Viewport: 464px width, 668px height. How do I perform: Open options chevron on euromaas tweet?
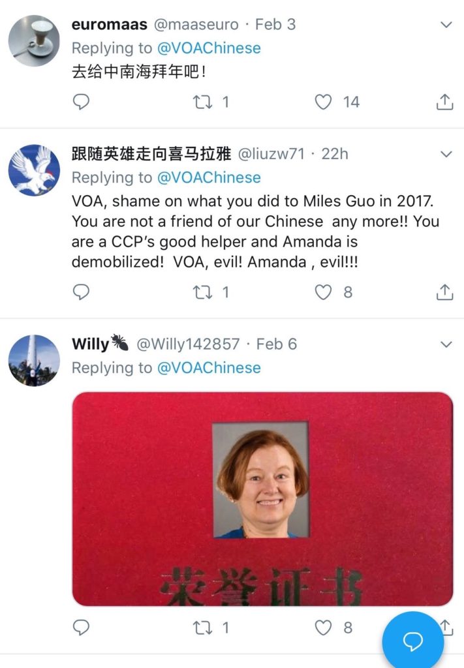pos(446,25)
